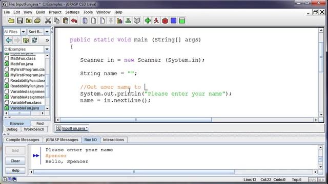Click the blue square toolbar icon

click(174, 20)
